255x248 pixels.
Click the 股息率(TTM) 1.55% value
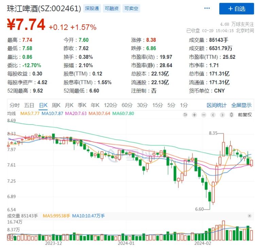104,83
